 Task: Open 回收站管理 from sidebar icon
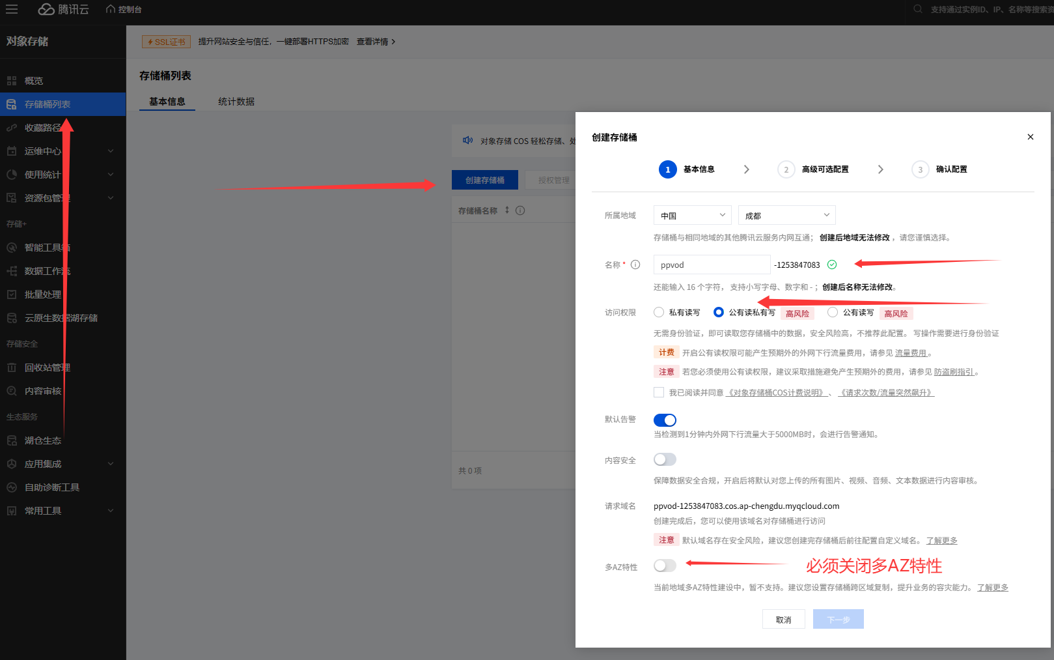(12, 367)
